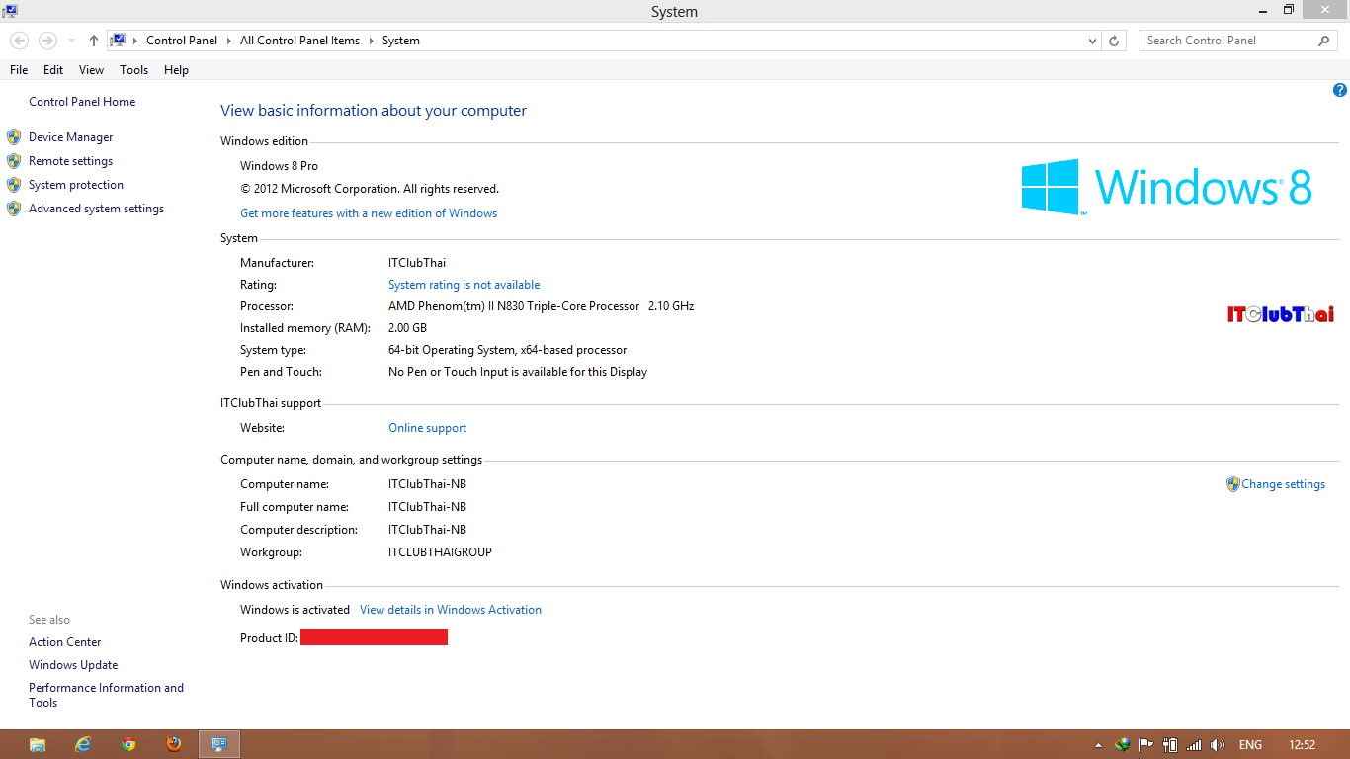This screenshot has height=759, width=1350.
Task: Click the Windows is activated status text
Action: [x=295, y=610]
